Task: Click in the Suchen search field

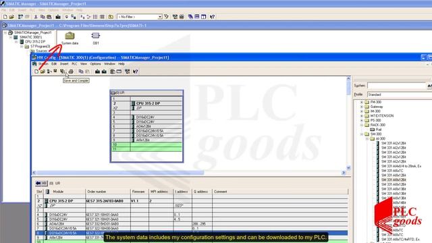Action: pyautogui.click(x=397, y=86)
